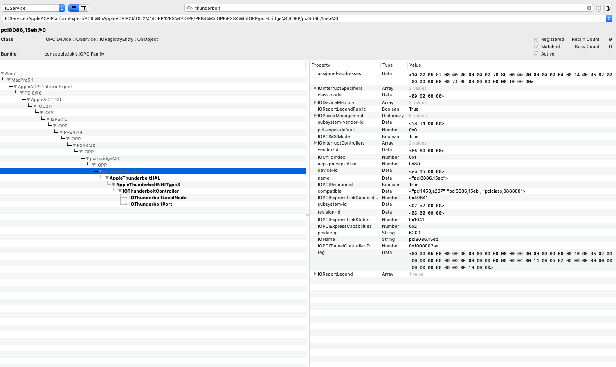Screen dimensions: 616x367
Task: Click the 0x1000002ae value cell
Action: pyautogui.click(x=424, y=246)
